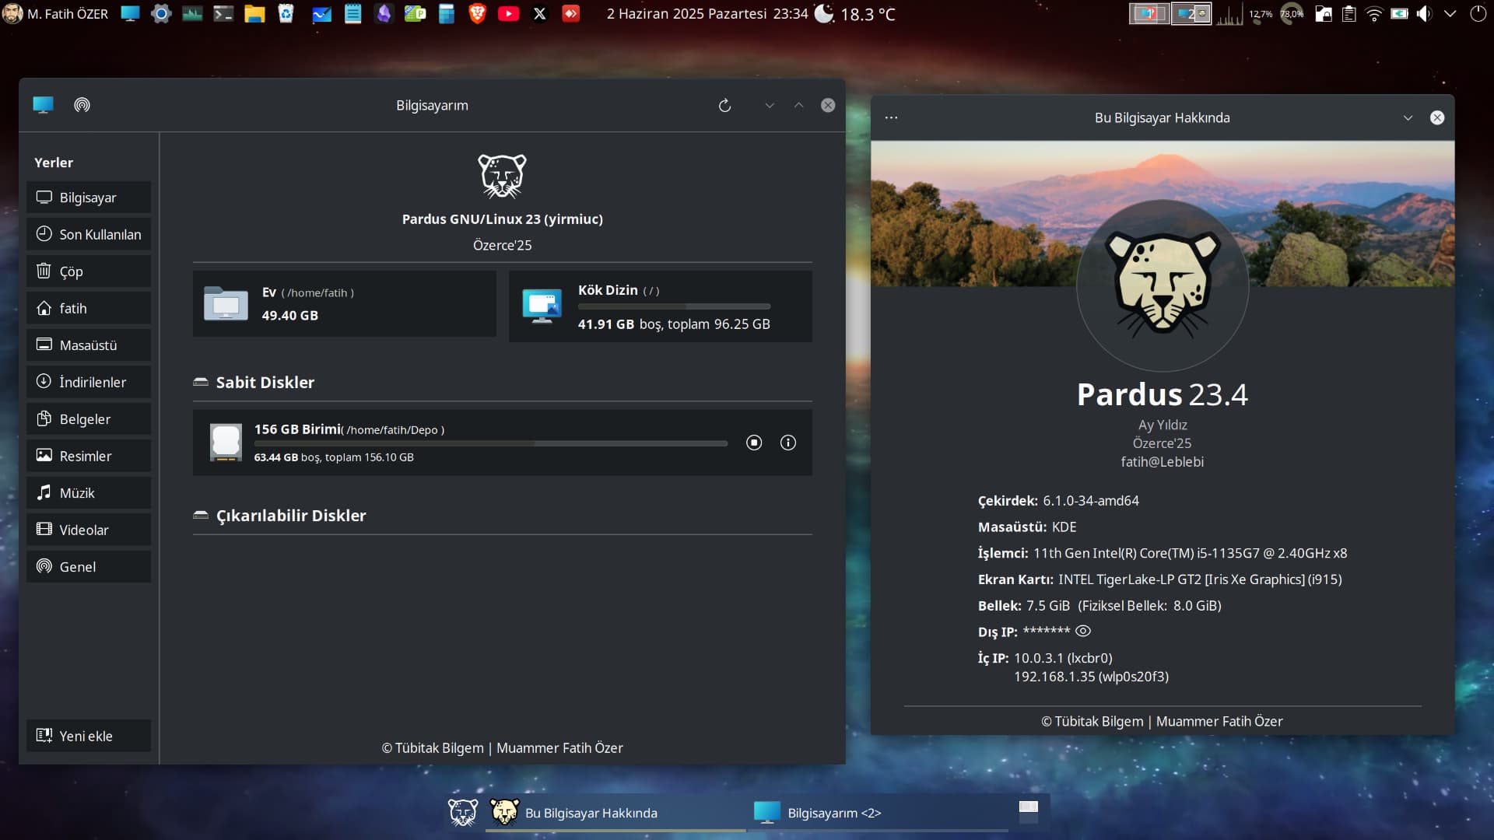
Task: Unmount the 156 GB Birimi disk
Action: (754, 443)
